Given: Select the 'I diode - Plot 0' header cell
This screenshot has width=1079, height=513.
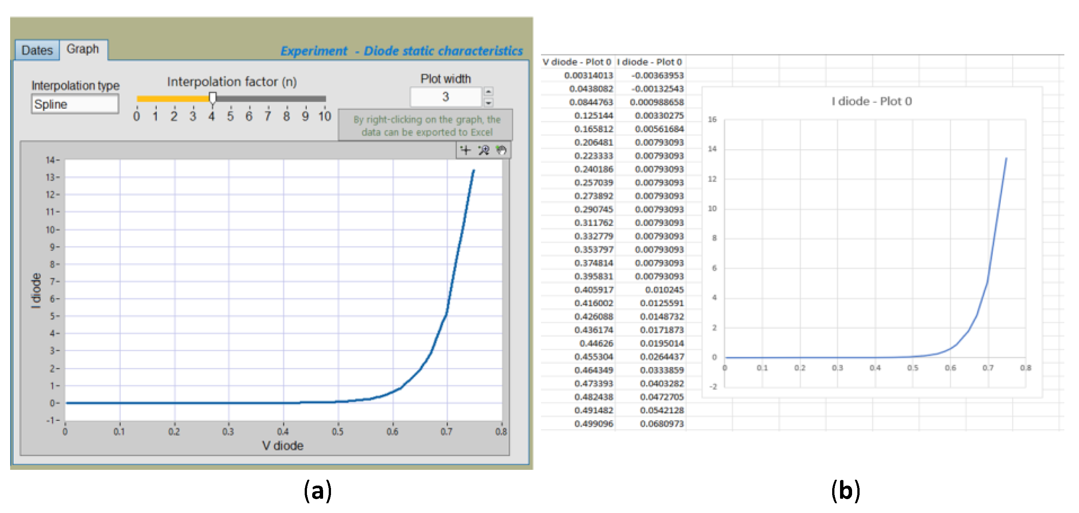Looking at the screenshot, I should point(650,62).
